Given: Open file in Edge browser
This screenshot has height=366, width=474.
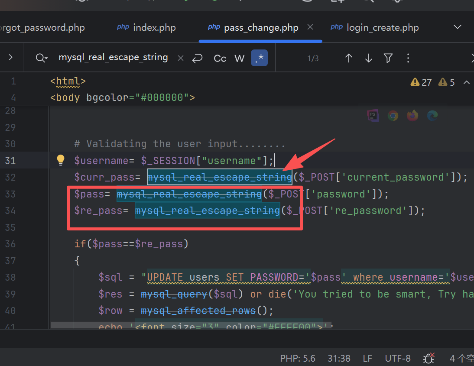Looking at the screenshot, I should [432, 116].
